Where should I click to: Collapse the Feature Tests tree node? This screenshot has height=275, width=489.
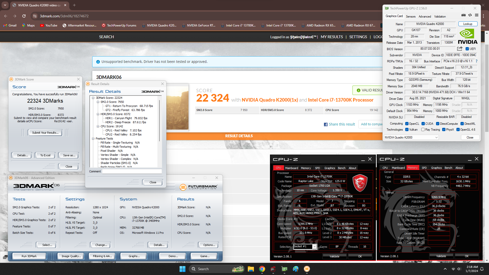[x=93, y=139]
